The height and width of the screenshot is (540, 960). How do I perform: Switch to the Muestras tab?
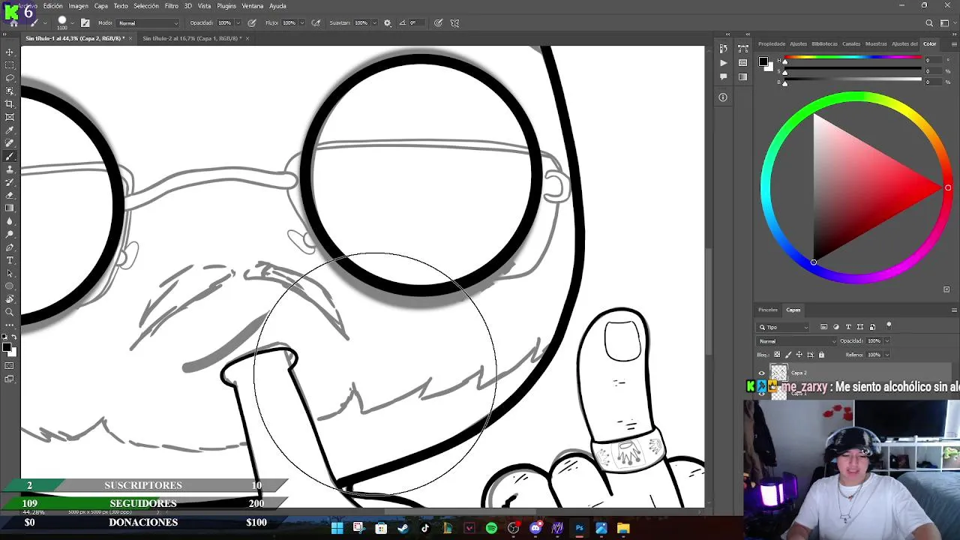[x=876, y=43]
